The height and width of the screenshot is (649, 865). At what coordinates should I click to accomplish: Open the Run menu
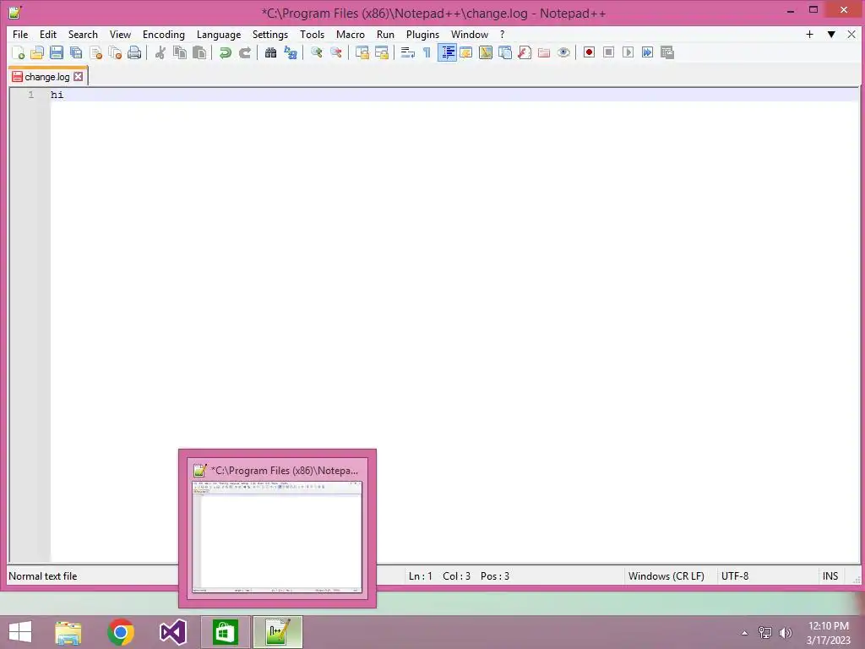pos(385,34)
